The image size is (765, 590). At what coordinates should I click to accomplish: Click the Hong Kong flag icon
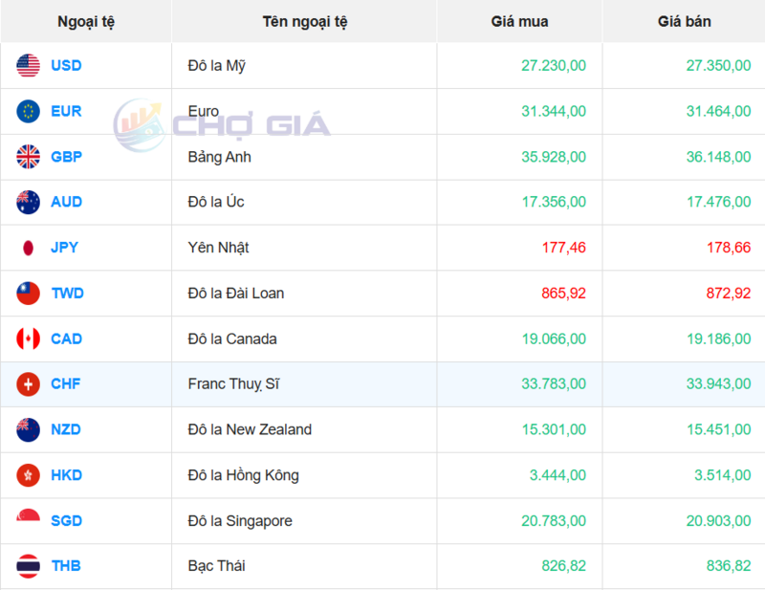tap(28, 475)
